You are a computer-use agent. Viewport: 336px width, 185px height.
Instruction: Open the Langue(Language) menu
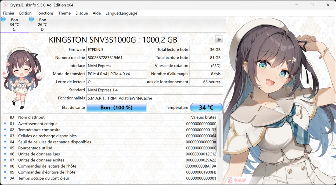coord(122,13)
